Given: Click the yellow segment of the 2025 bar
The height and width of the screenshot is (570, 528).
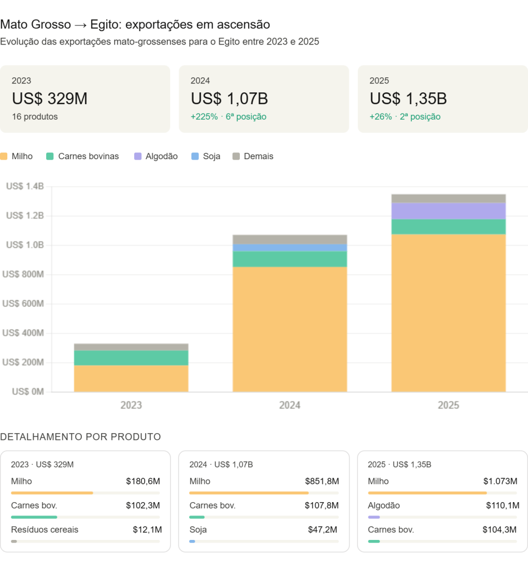Looking at the screenshot, I should (x=448, y=315).
